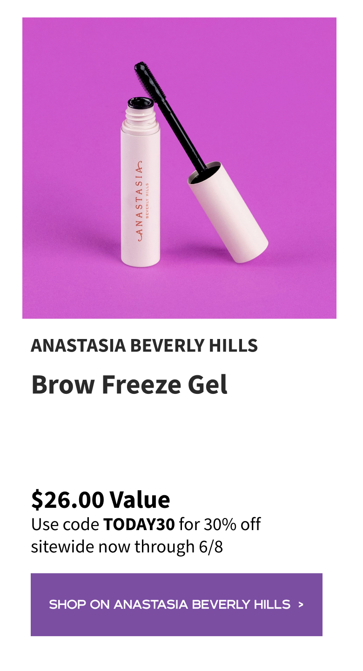Click the tilted pink wand cap
363x671 pixels.
[228, 212]
